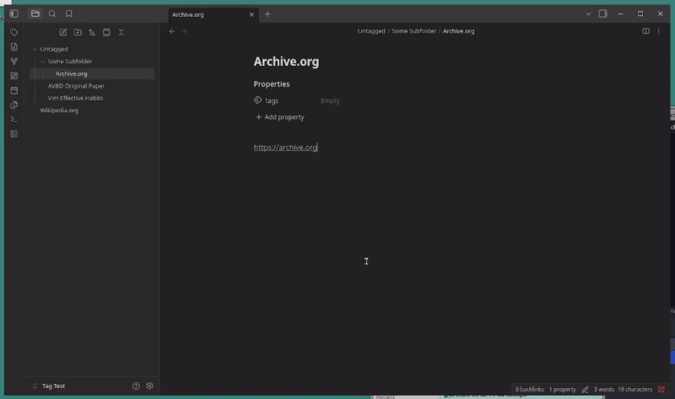Open the graph view icon in the ribbon
This screenshot has height=399, width=675.
click(x=13, y=62)
